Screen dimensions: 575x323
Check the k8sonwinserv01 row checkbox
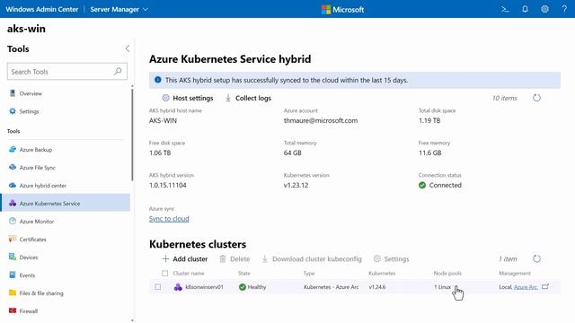coord(158,287)
